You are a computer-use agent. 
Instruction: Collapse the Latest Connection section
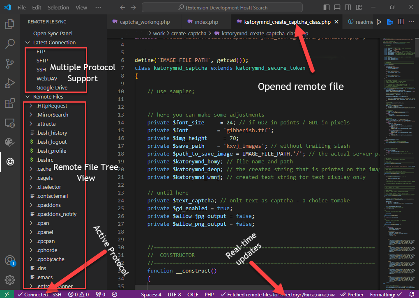(x=28, y=42)
